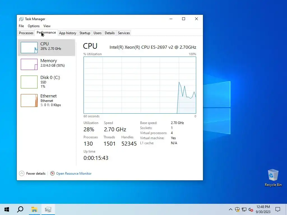Open the taskbar clock showing 12:48 PM

click(x=263, y=209)
